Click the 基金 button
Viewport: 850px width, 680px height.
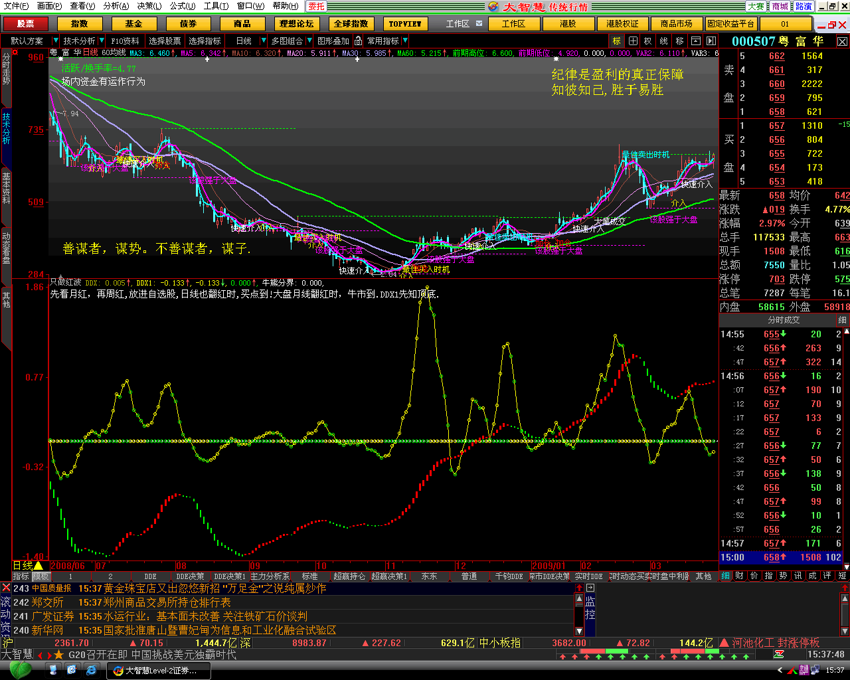[133, 24]
